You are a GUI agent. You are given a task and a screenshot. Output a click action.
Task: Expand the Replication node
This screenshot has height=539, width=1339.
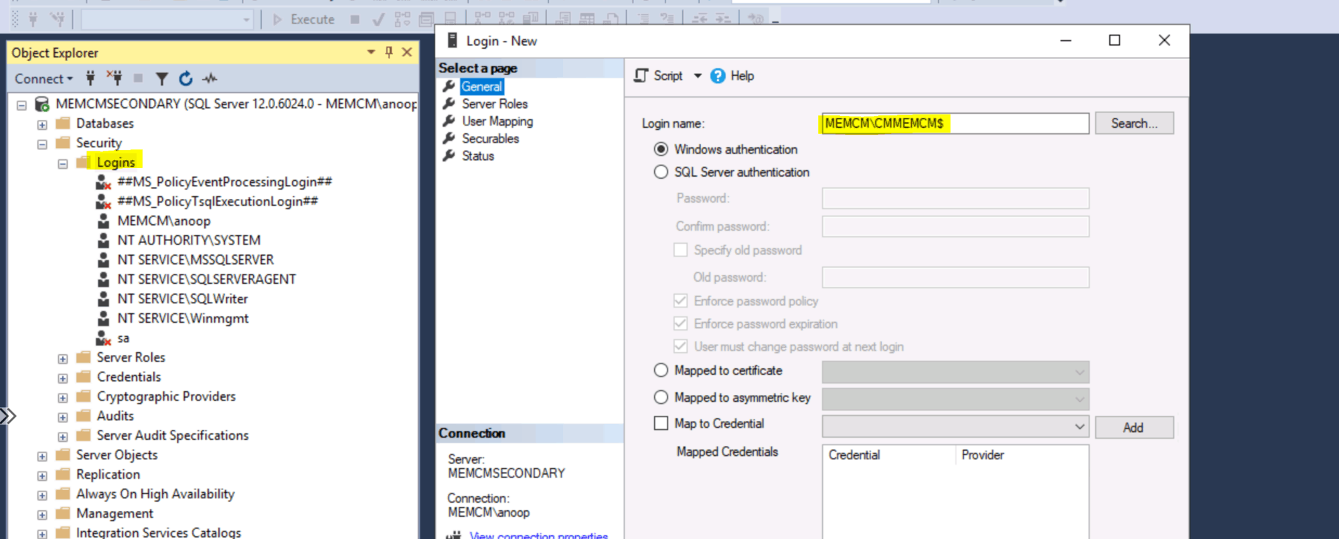click(x=42, y=475)
